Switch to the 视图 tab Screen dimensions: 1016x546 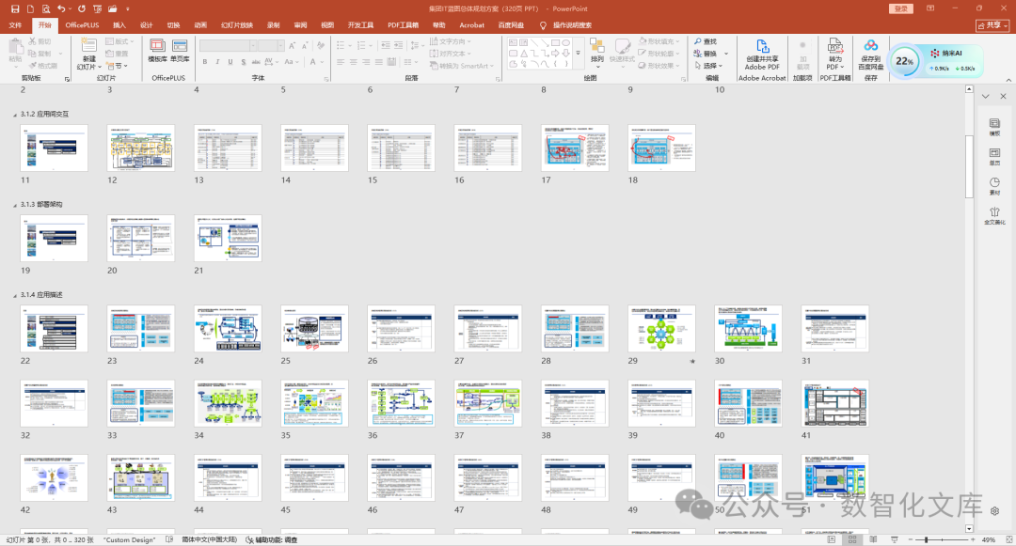coord(327,25)
